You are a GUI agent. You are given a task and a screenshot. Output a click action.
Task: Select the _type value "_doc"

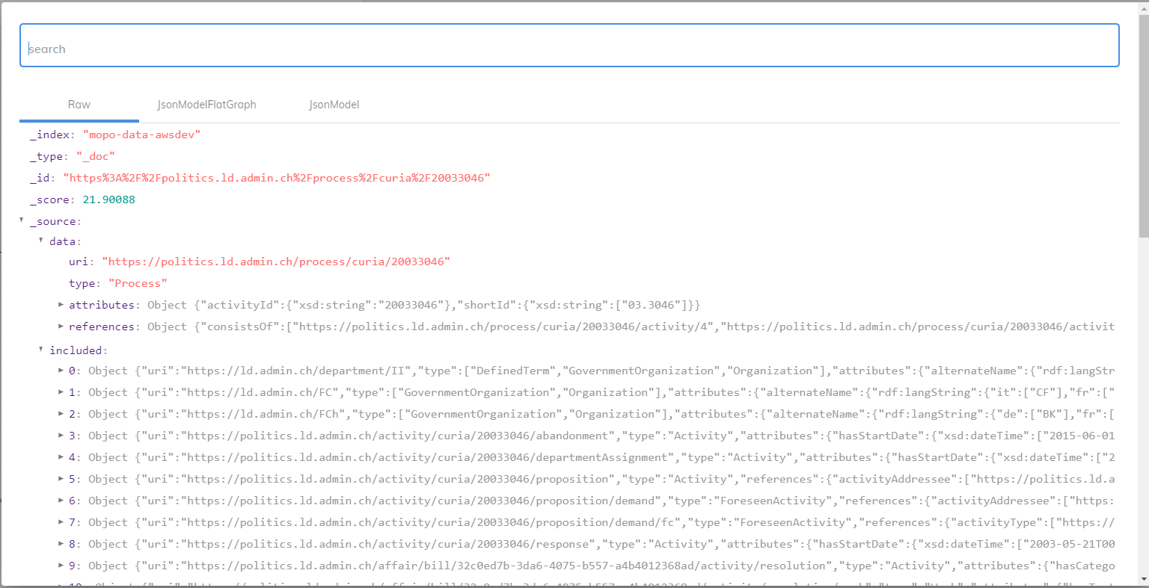[x=96, y=156]
